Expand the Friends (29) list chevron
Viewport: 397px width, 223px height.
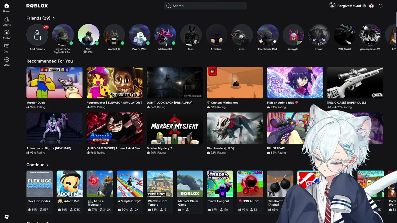click(x=54, y=18)
